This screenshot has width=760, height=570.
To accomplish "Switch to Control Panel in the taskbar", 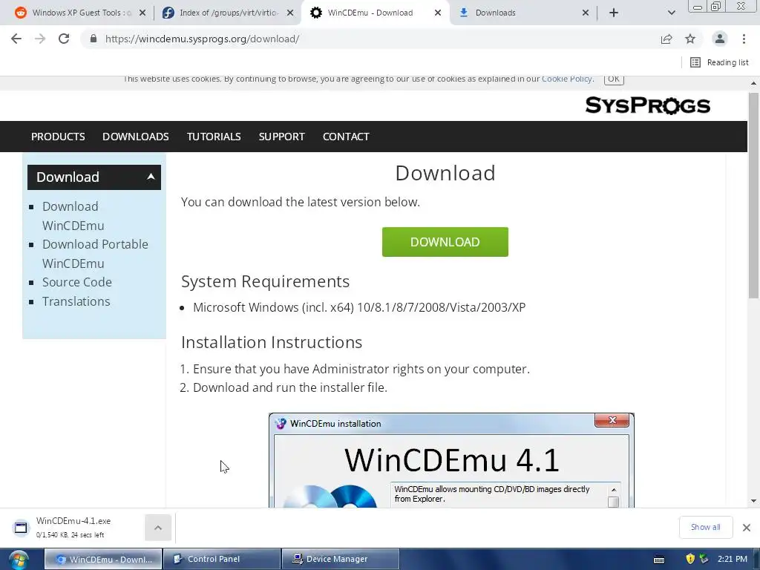I will (x=222, y=560).
